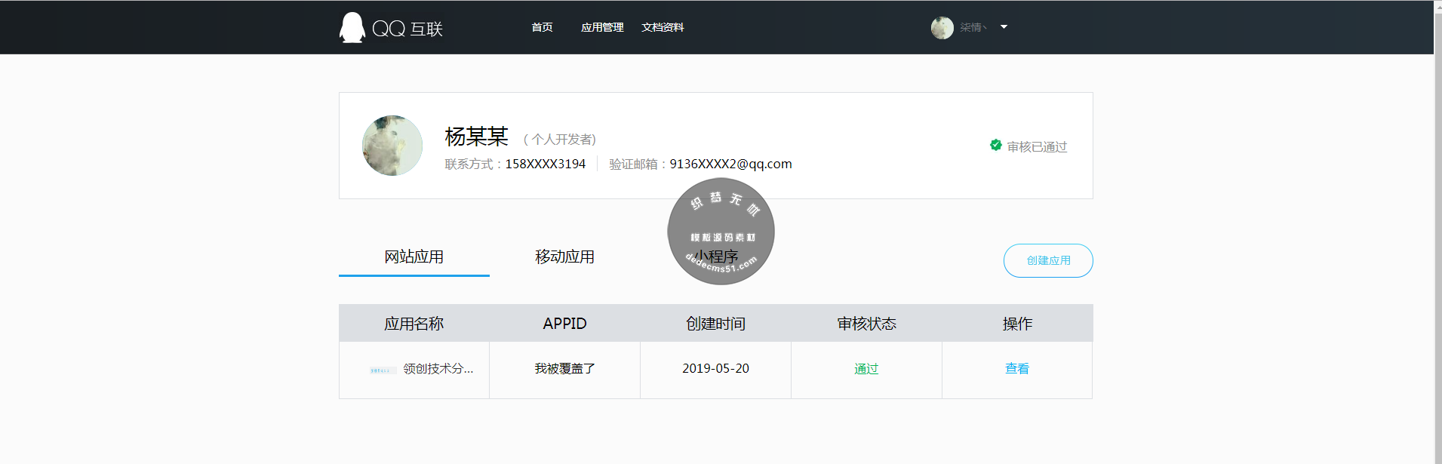Viewport: 1442px width, 464px height.
Task: Click the app name 领创技术分...
Action: tap(438, 369)
